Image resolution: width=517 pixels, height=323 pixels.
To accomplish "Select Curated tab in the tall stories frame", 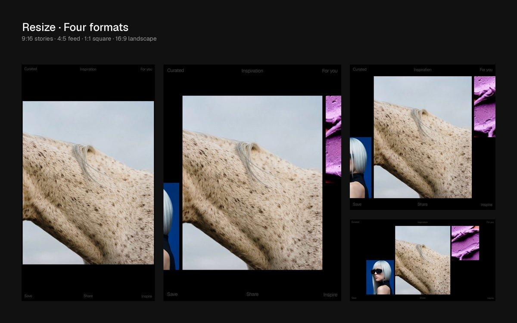I will [x=31, y=69].
